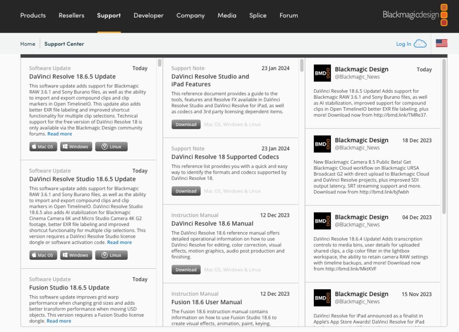Open the Company menu
This screenshot has width=459, height=332.
(x=191, y=16)
